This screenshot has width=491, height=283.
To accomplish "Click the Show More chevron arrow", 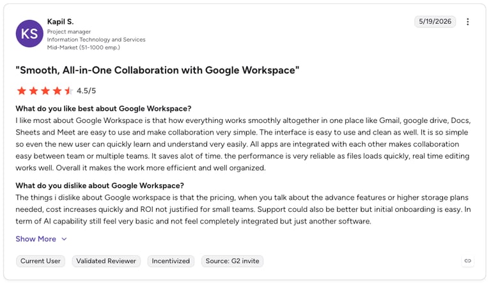I will click(x=64, y=239).
